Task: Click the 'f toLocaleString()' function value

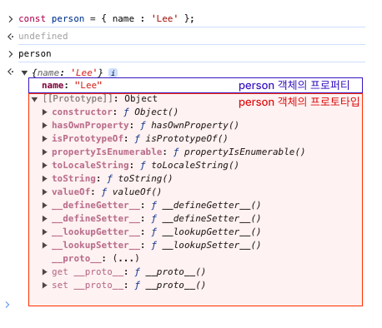Action: coord(189,165)
